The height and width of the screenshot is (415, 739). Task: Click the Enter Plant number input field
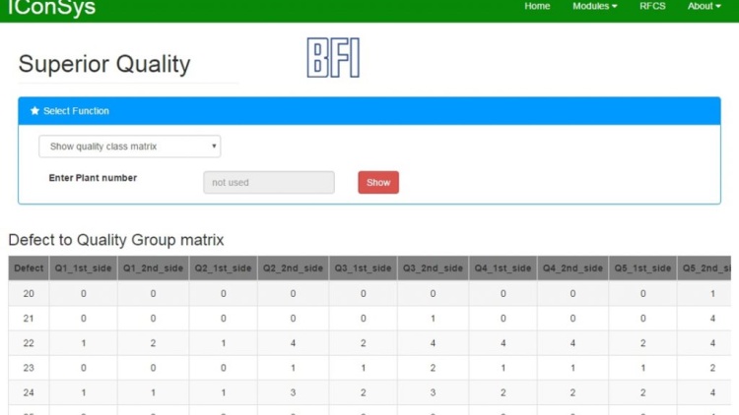click(x=268, y=182)
